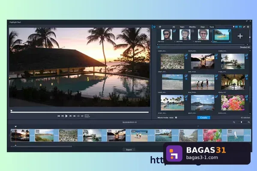The height and width of the screenshot is (171, 257).
Task: Step forward one frame in preview
Action: (71, 116)
